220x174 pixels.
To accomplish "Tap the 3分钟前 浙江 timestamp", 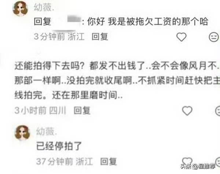I will pos(59,37).
